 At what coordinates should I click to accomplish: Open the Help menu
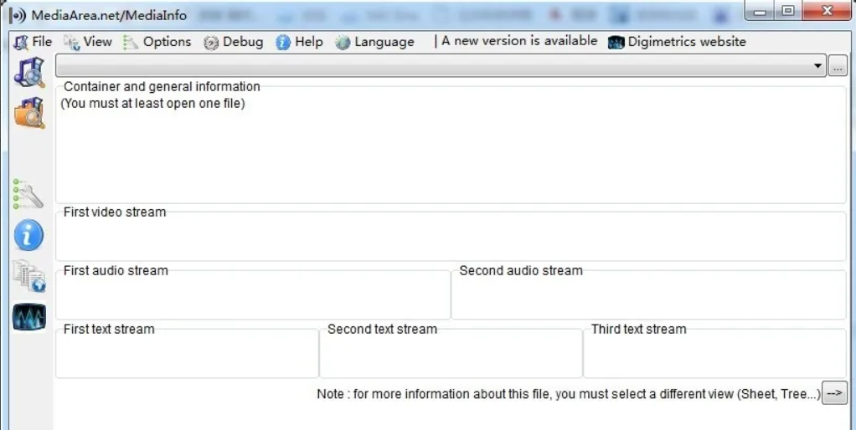tap(299, 42)
